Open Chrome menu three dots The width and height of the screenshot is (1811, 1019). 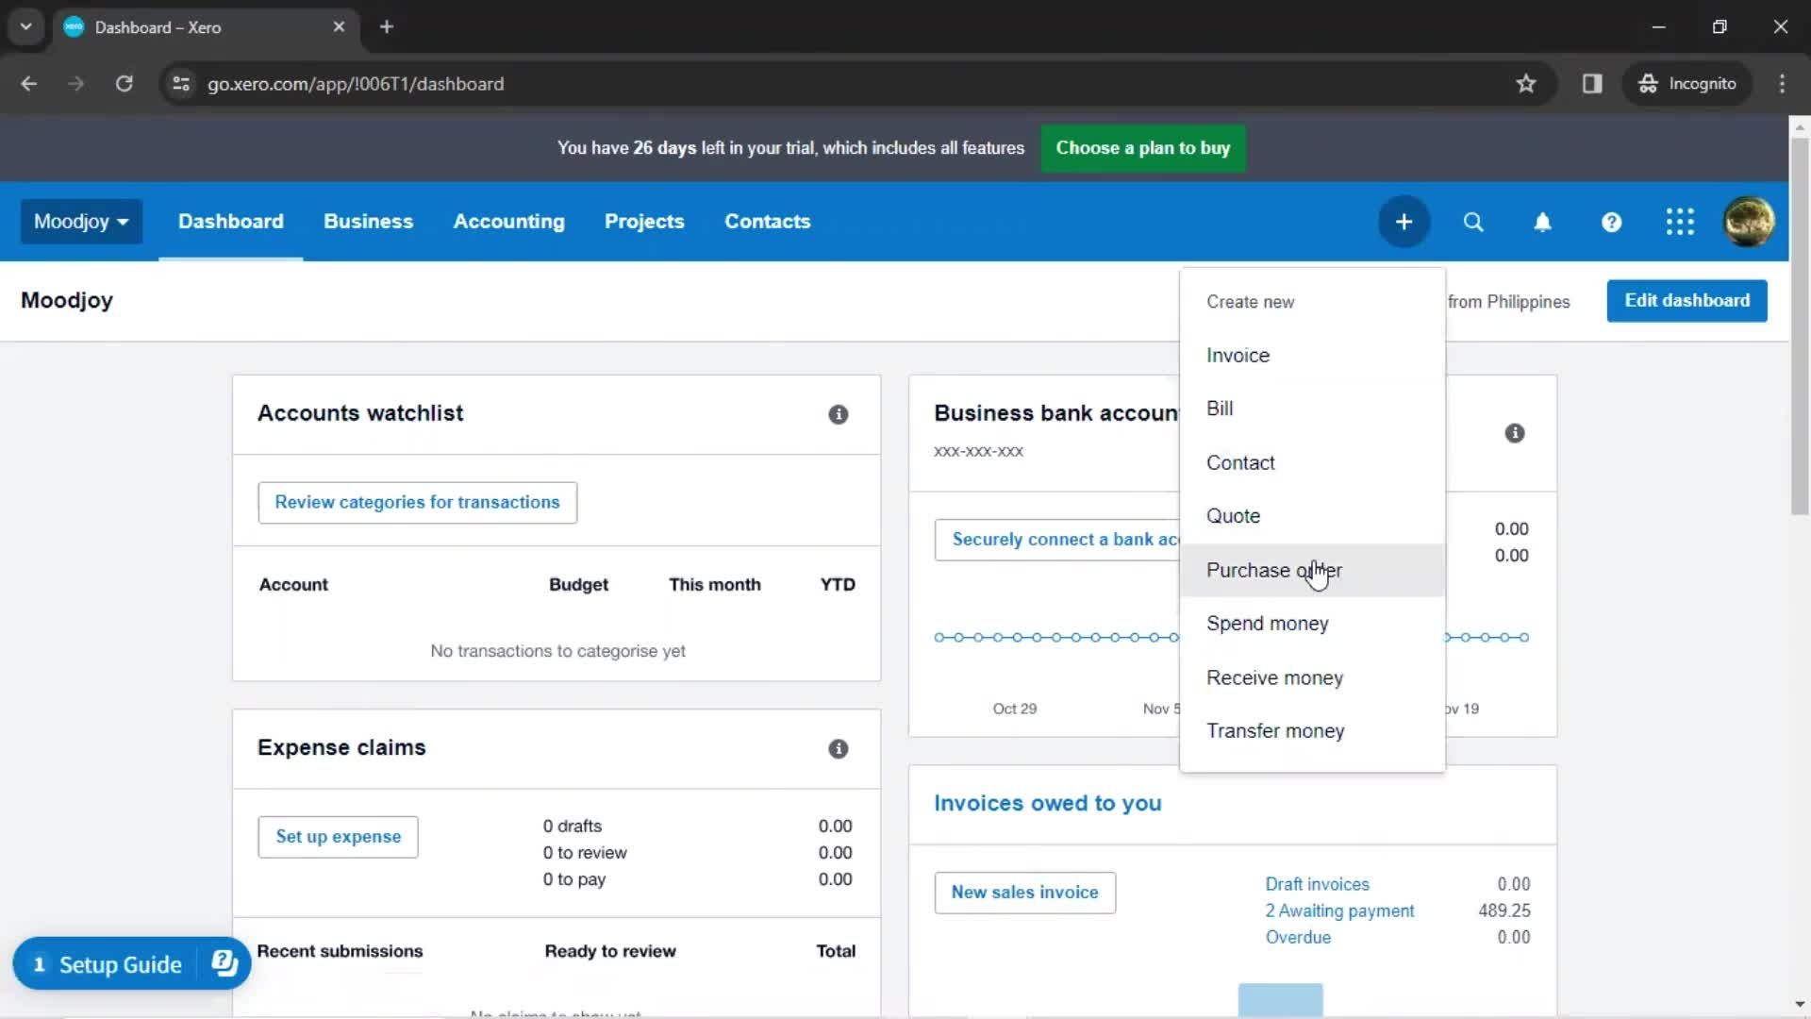pyautogui.click(x=1782, y=84)
